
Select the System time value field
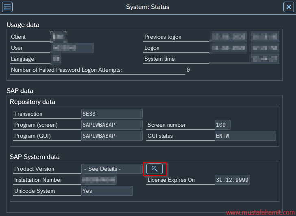(x=265, y=59)
